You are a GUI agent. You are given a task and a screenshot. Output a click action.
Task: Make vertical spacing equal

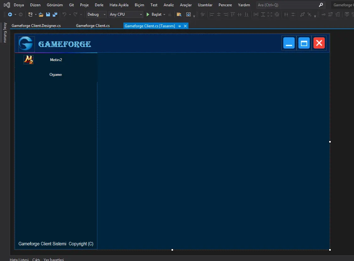coord(293,14)
